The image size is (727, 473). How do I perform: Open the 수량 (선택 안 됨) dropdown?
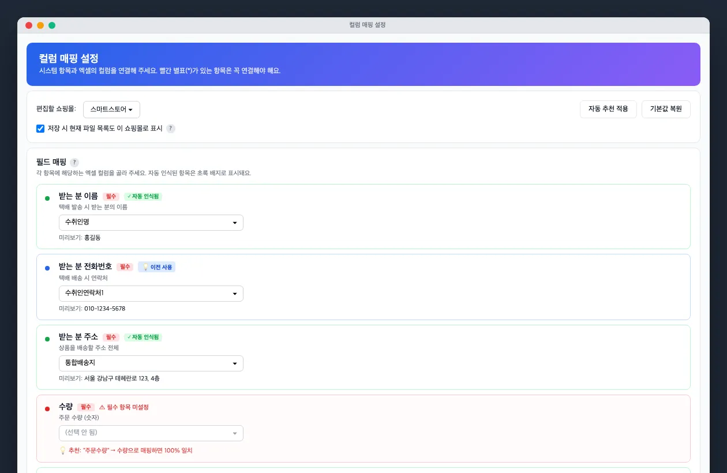pyautogui.click(x=151, y=433)
